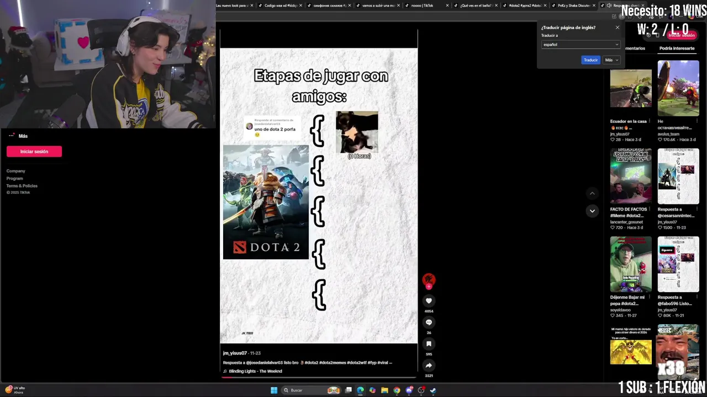Close the 'Codigo waa xd' tab
Screen dimensions: 707x397
click(x=301, y=6)
